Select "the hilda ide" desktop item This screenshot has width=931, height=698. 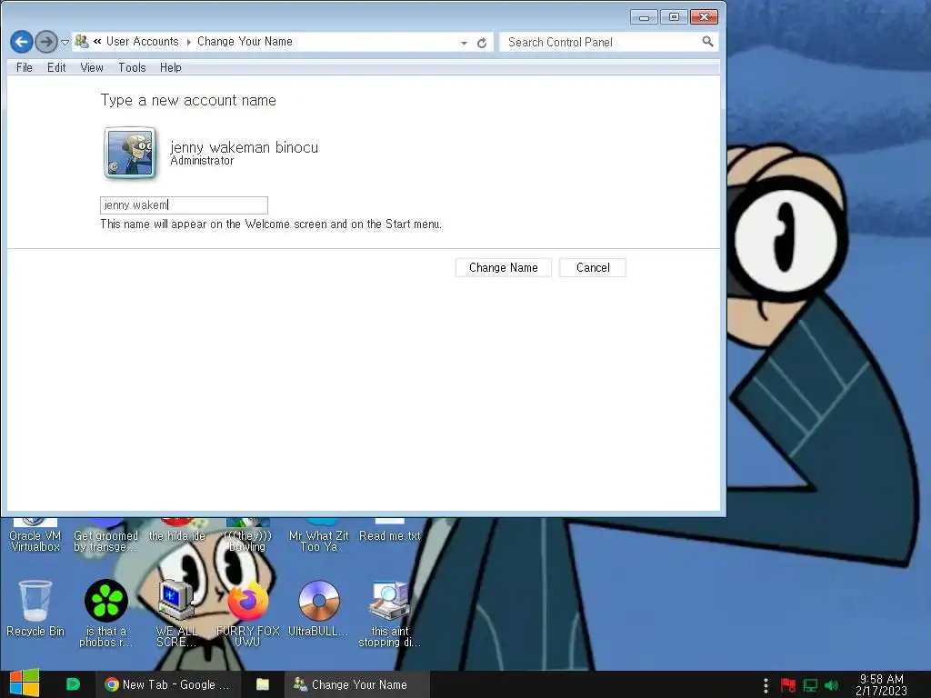(x=177, y=531)
